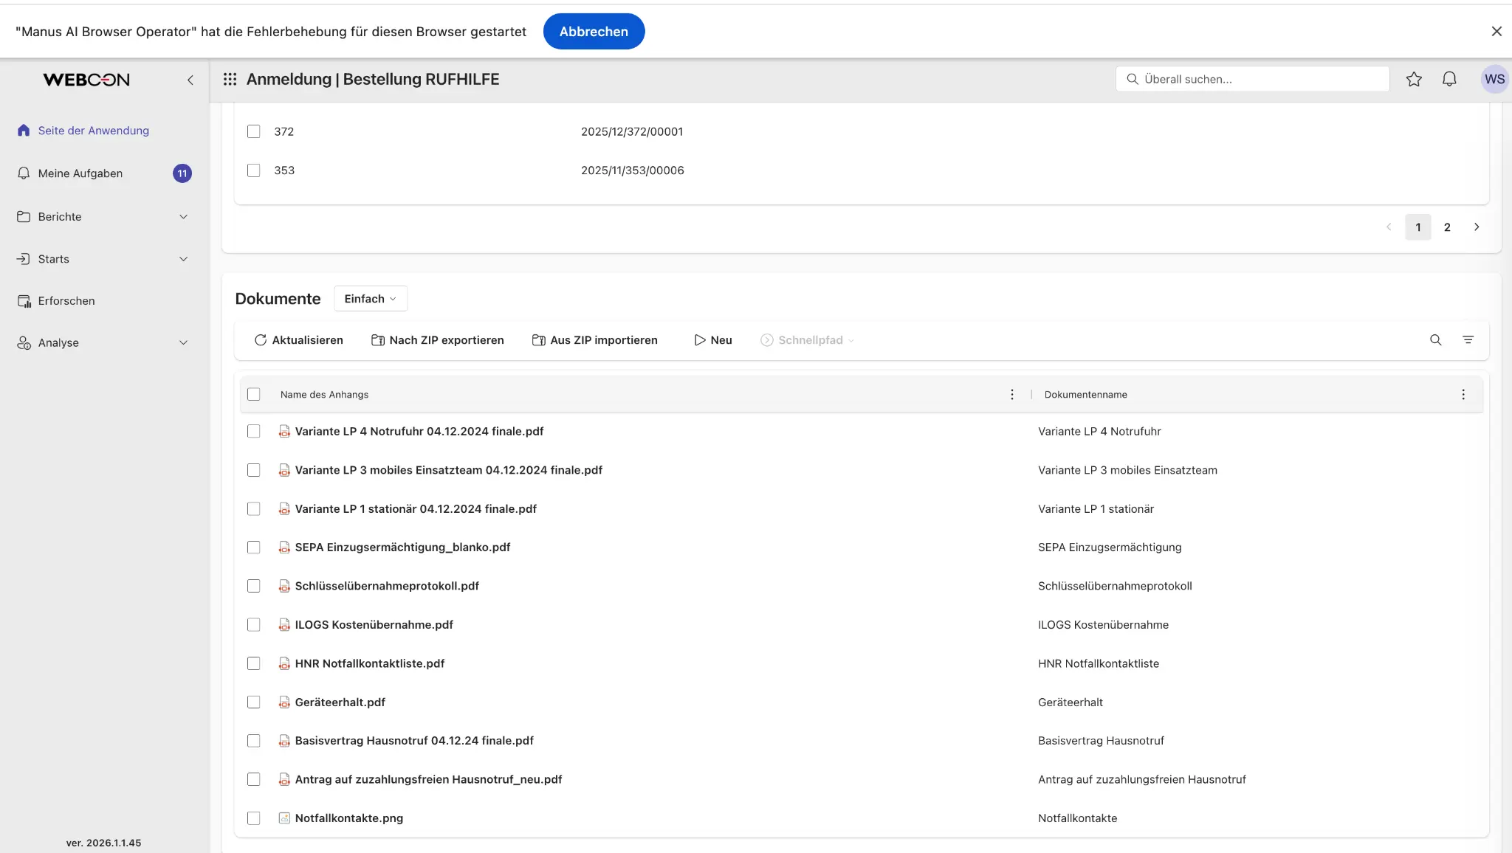1512x853 pixels.
Task: Open Basisvertrag Hausnotruf 04.12.24 finale.pdf
Action: (x=414, y=740)
